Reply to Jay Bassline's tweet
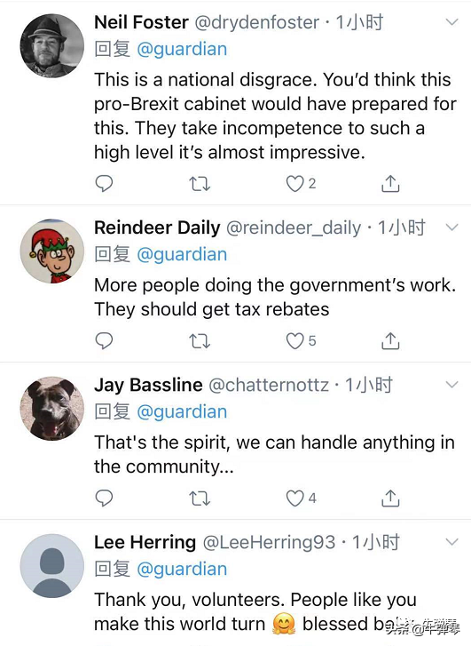This screenshot has height=646, width=471. point(104,498)
